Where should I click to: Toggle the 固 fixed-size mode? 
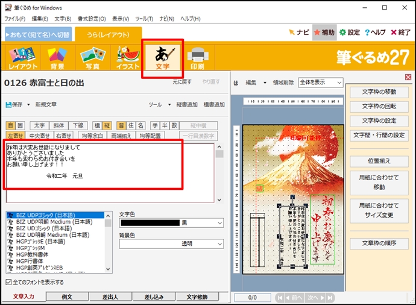coord(20,125)
